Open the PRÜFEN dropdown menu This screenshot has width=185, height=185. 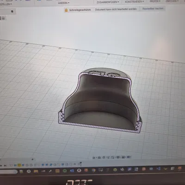[155, 1]
